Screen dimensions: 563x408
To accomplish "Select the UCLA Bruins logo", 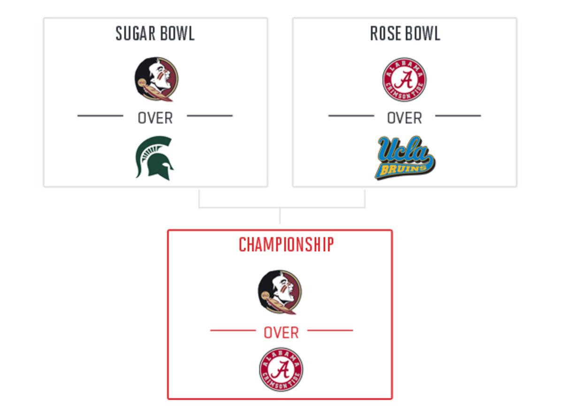I will click(x=405, y=158).
